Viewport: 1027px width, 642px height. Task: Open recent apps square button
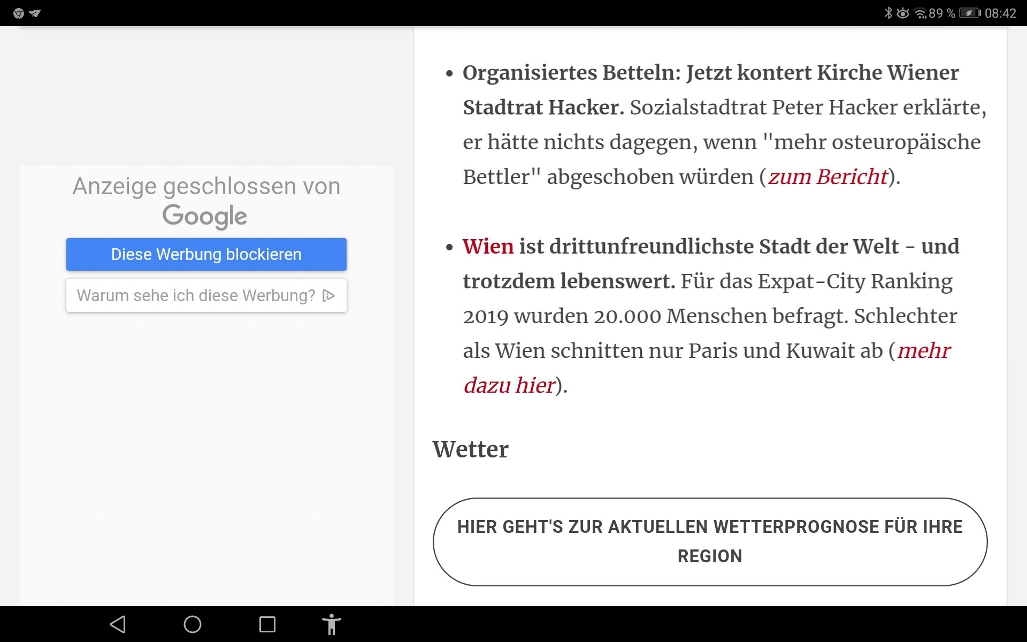[267, 624]
